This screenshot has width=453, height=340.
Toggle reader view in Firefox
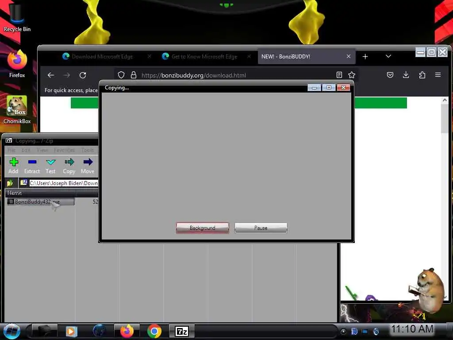coord(339,75)
